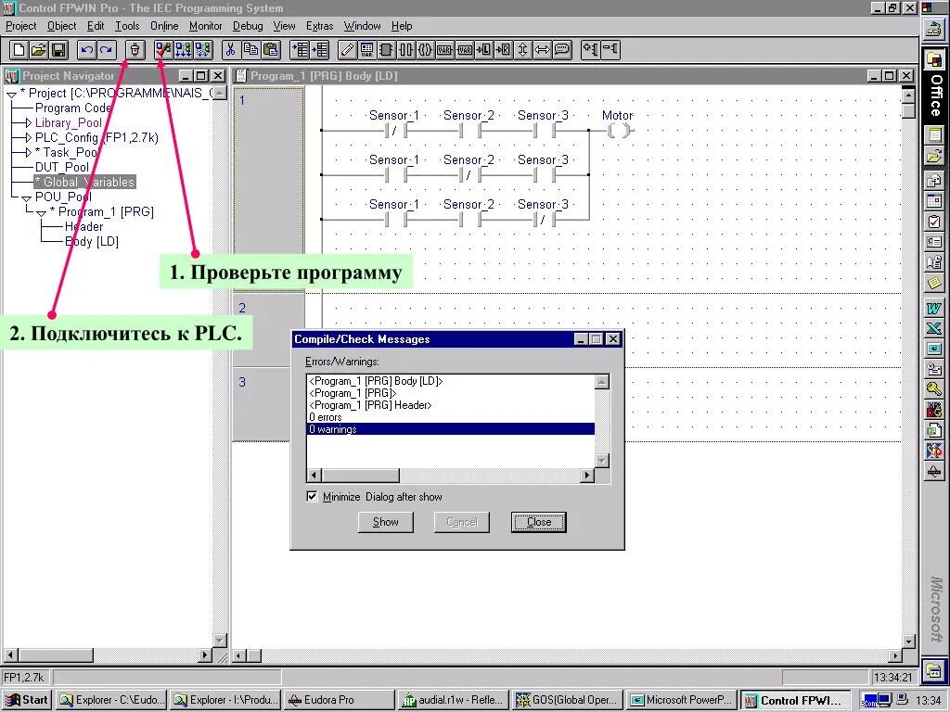Click the Check program checkmark icon

click(163, 50)
